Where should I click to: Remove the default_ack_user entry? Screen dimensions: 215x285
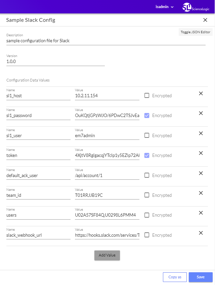pos(201,173)
